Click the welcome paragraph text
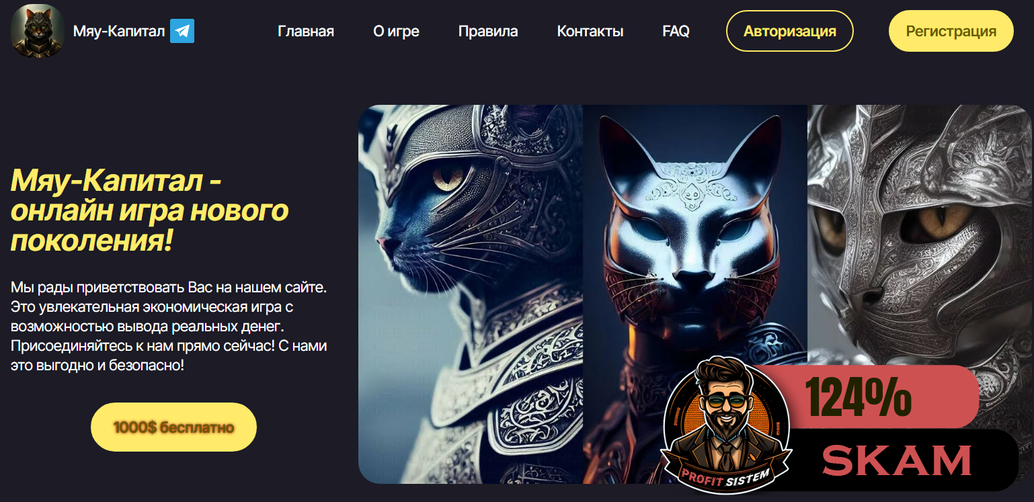This screenshot has height=502, width=1034. point(169,327)
